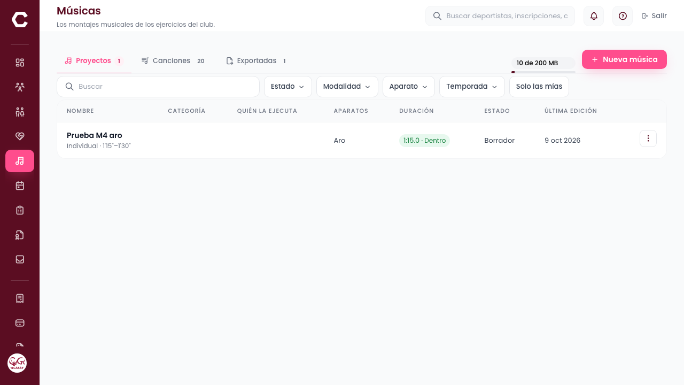Open the athletes group icon in sidebar
This screenshot has height=385, width=684.
pyautogui.click(x=20, y=87)
